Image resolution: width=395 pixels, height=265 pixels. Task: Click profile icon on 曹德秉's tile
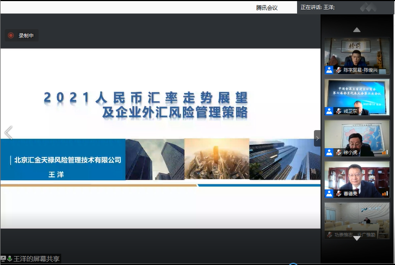point(329,193)
